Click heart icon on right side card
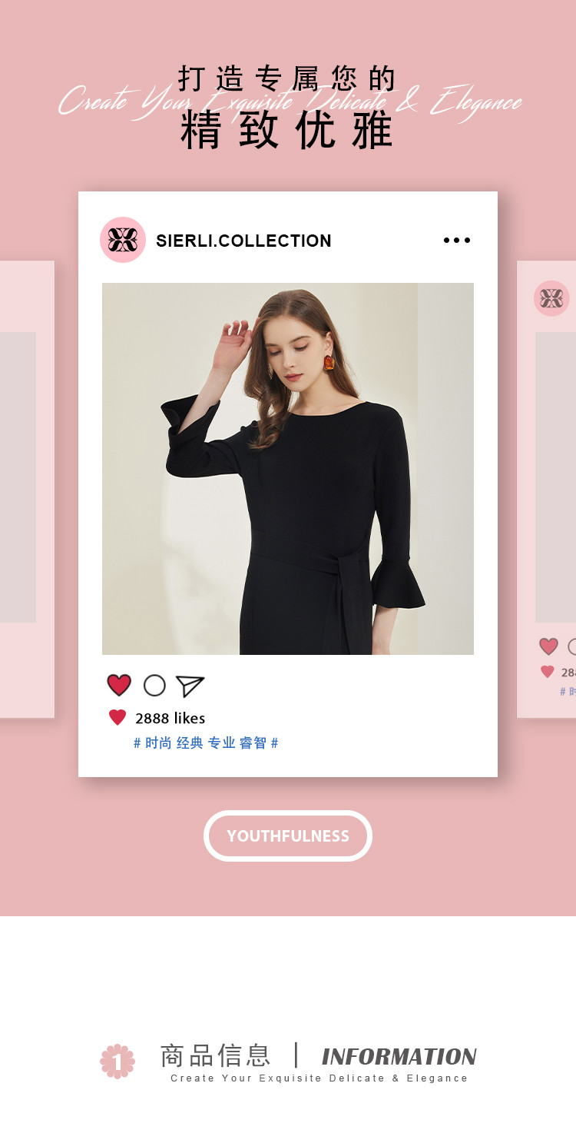 [548, 646]
